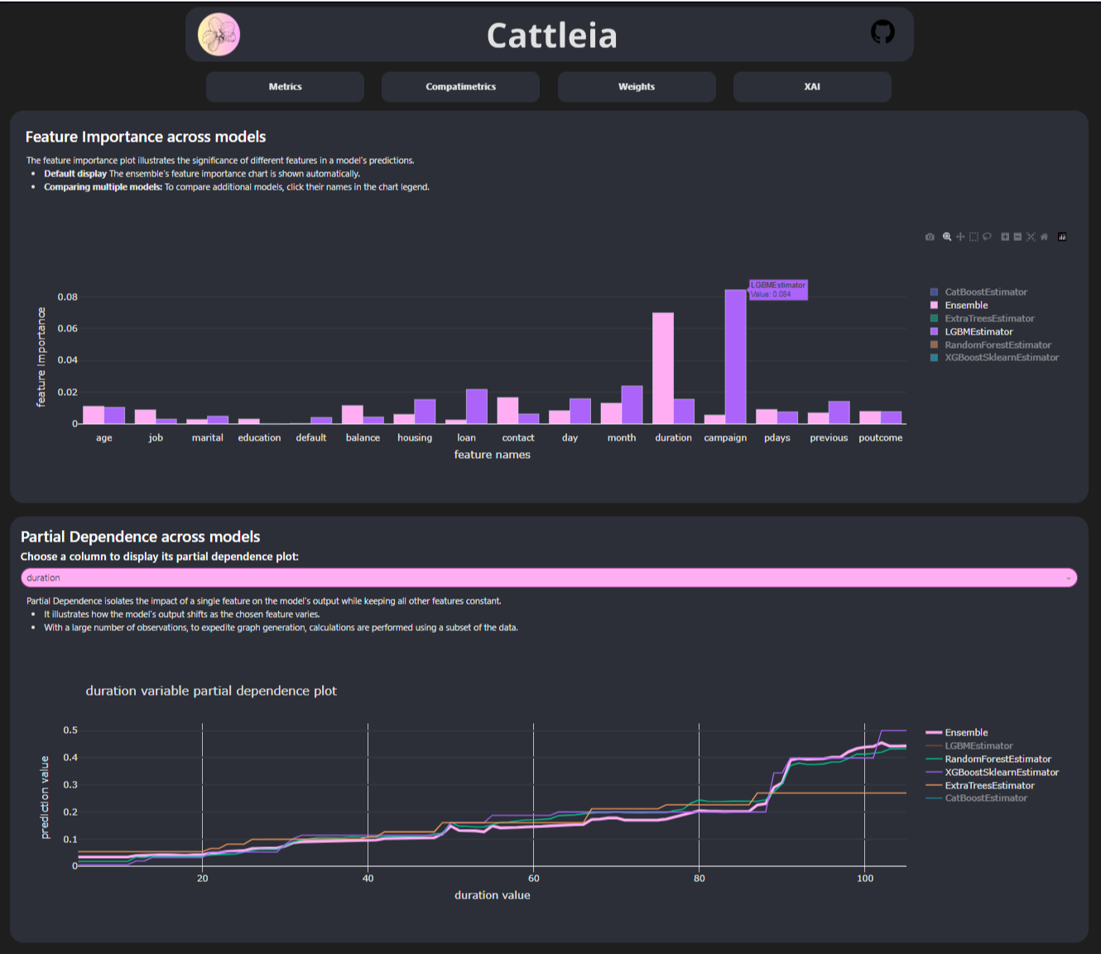Click the pink Ensemble bar for balance
This screenshot has height=954, width=1101.
tap(353, 414)
